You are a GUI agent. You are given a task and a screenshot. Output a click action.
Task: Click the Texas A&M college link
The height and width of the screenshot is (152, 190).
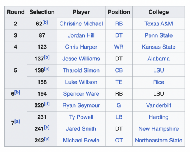[x=158, y=24]
